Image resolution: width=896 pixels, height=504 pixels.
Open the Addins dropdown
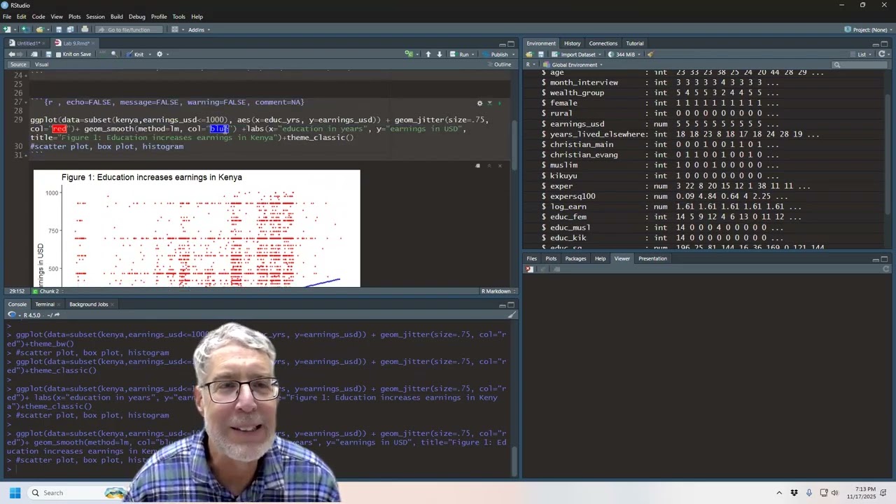click(x=199, y=29)
